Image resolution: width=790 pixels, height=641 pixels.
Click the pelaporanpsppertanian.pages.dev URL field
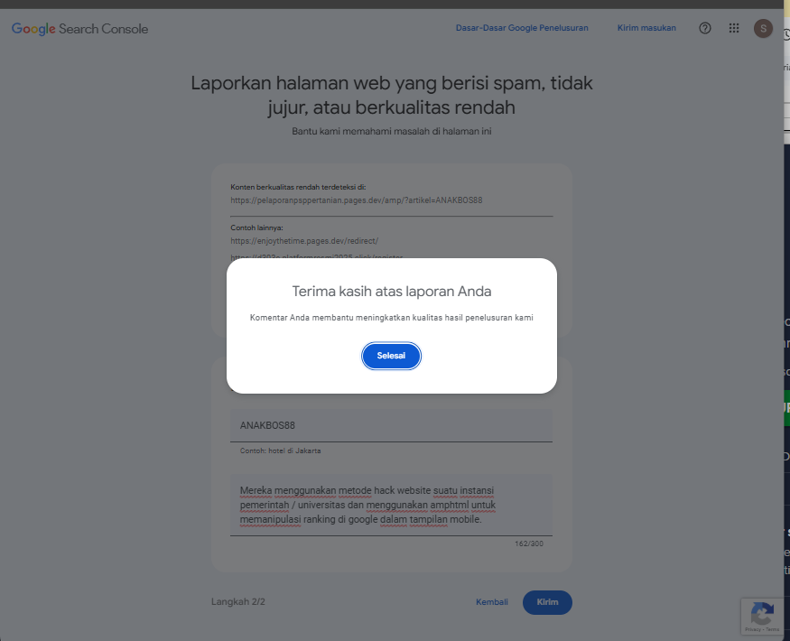(391, 200)
